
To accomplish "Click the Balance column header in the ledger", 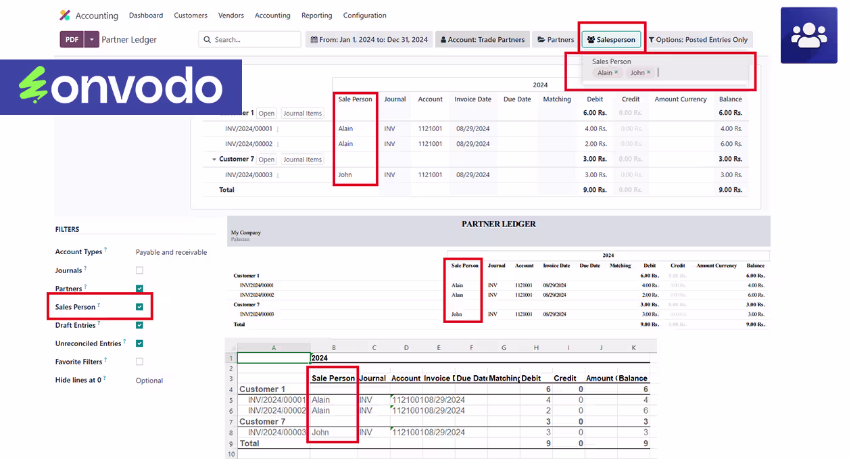I will (x=730, y=99).
